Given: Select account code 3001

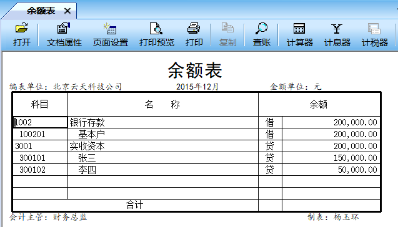Looking at the screenshot, I should (x=41, y=146).
